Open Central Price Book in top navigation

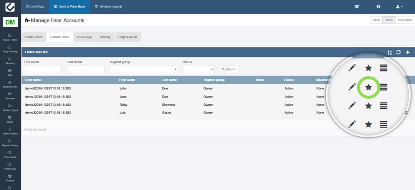click(69, 7)
